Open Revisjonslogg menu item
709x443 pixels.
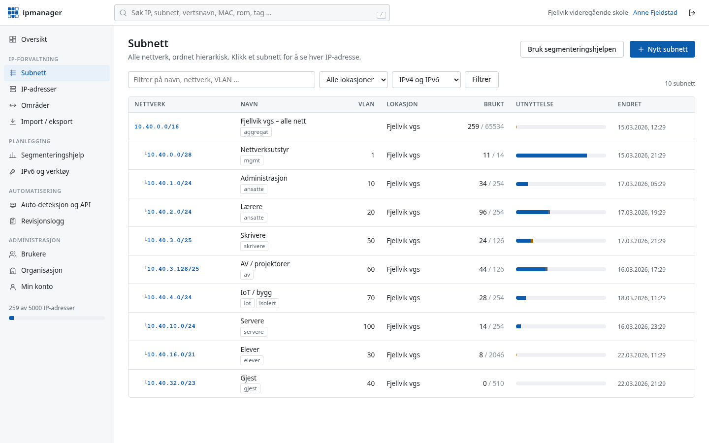57,221
